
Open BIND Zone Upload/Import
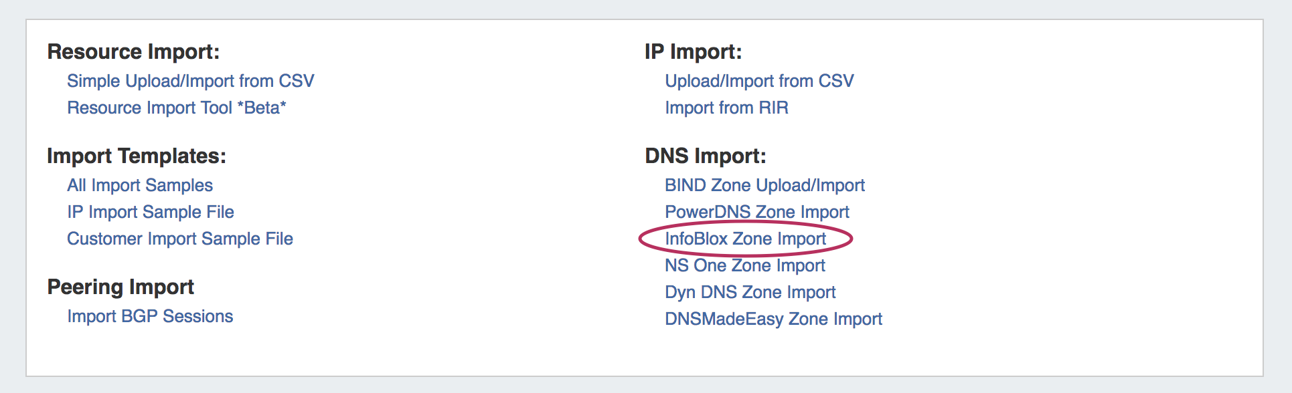pyautogui.click(x=764, y=185)
